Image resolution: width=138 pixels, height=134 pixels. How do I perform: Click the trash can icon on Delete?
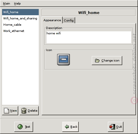(24, 111)
